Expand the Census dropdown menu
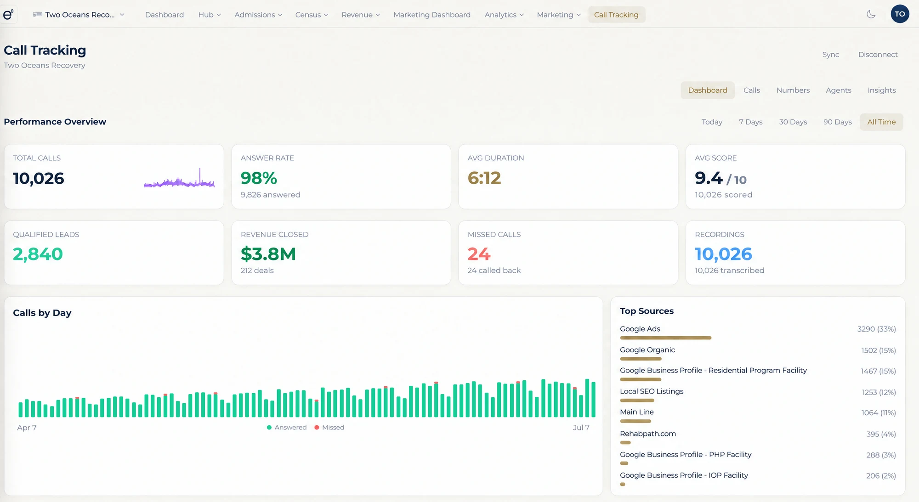The image size is (919, 502). pos(312,15)
